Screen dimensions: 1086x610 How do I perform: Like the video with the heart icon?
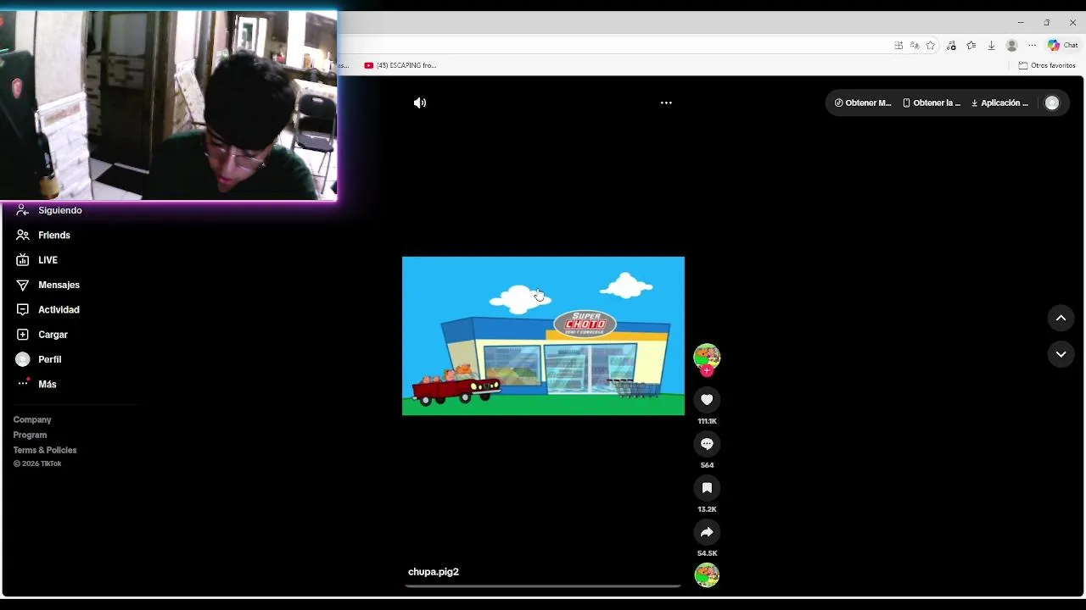tap(707, 399)
